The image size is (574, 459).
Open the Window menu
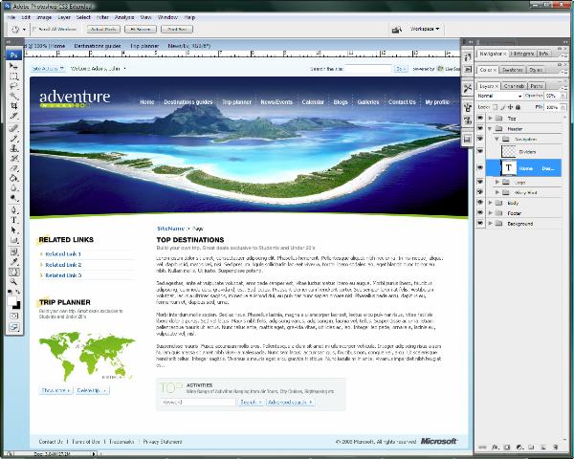click(167, 17)
